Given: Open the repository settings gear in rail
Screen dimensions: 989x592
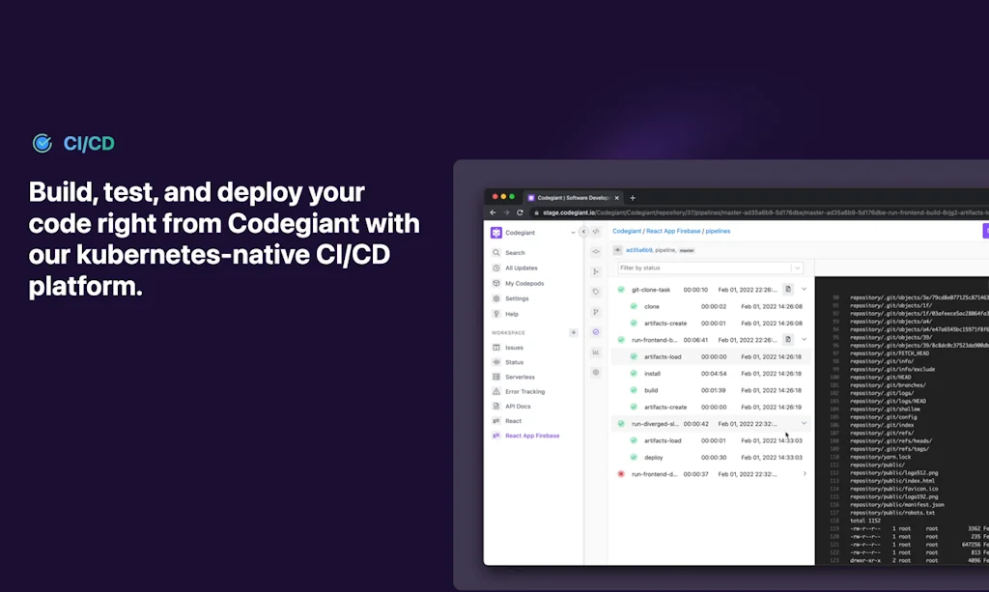Looking at the screenshot, I should (x=596, y=373).
